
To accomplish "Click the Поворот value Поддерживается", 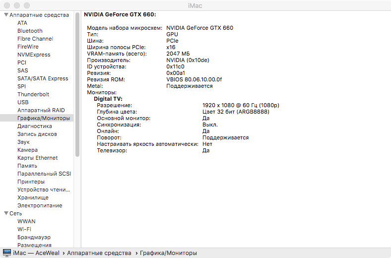I will 225,137.
